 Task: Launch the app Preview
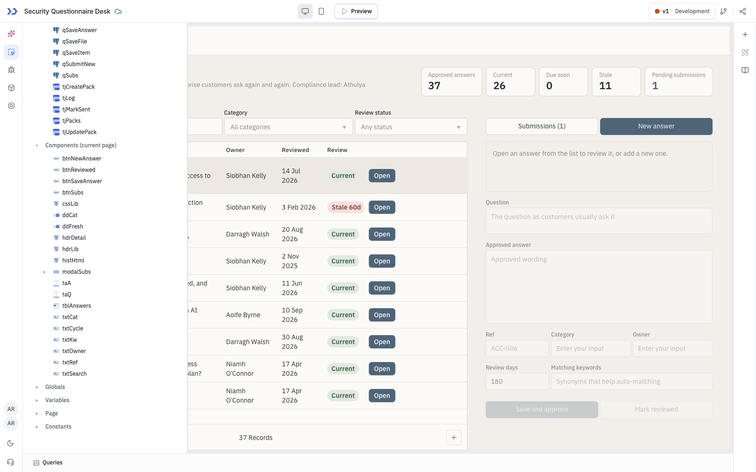[x=356, y=11]
